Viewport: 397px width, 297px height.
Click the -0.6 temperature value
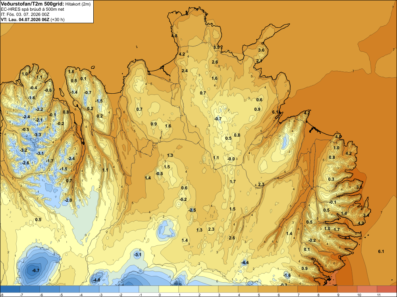pyautogui.click(x=48, y=90)
